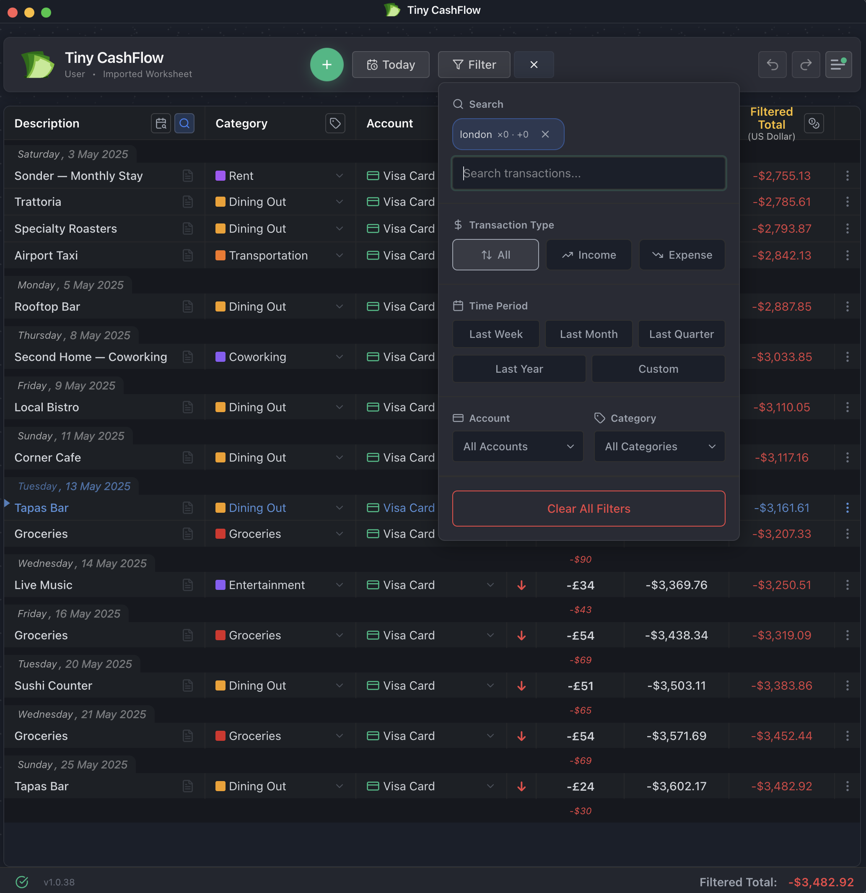The width and height of the screenshot is (866, 893).
Task: Expand category dropdown for Airport Taxi Transportation
Action: pyautogui.click(x=340, y=256)
